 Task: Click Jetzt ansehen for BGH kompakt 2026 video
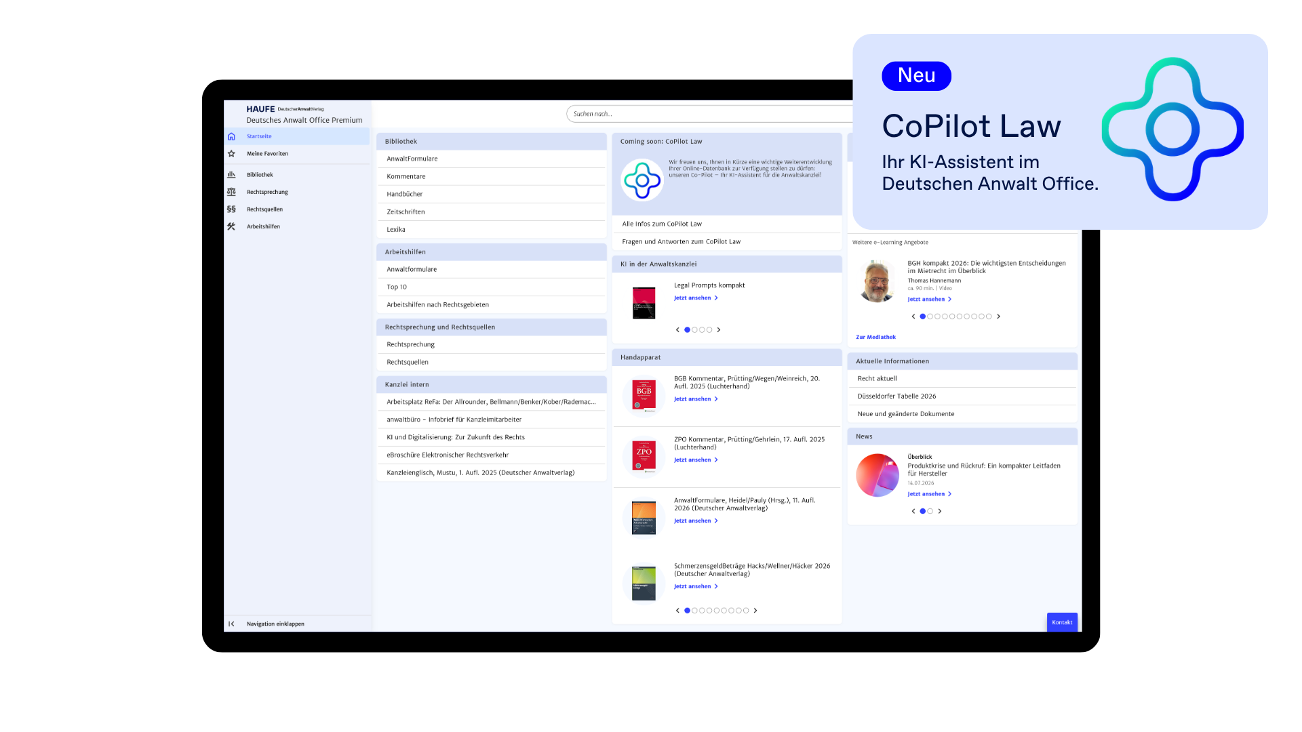(x=930, y=300)
